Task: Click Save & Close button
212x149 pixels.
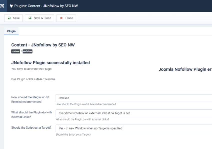Action: coord(39,18)
